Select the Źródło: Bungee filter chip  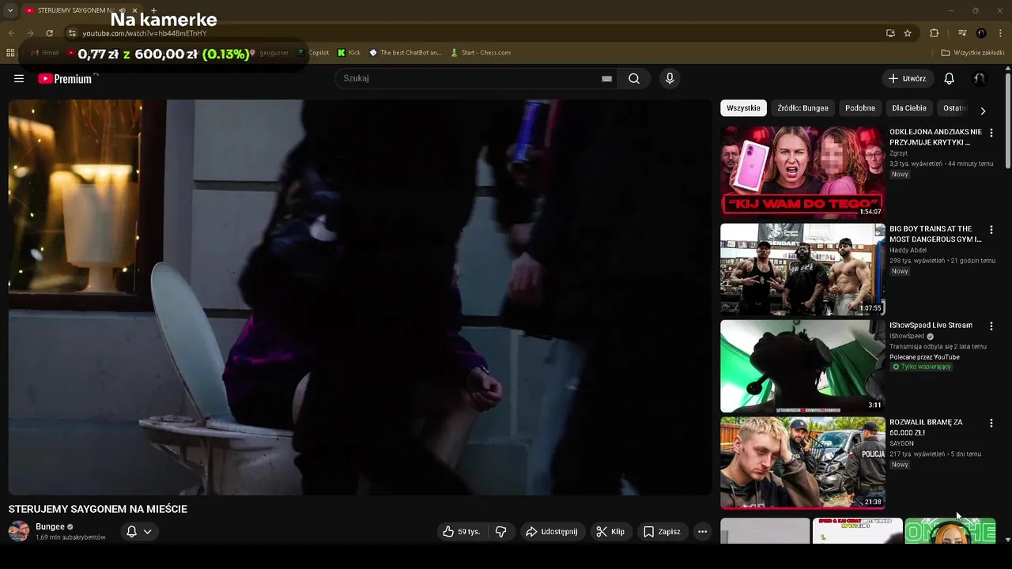[x=802, y=108]
